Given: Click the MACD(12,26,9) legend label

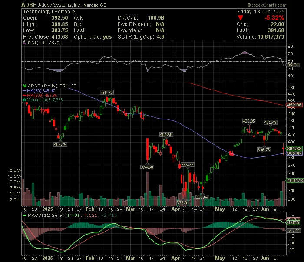Looking at the screenshot, I should (46, 215).
